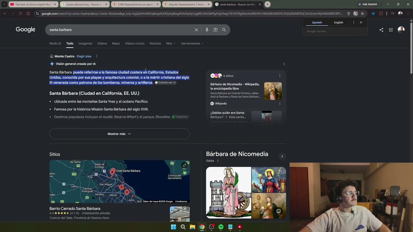The width and height of the screenshot is (413, 232).
Task: Open options for the 6 sitios card
Action: [280, 76]
